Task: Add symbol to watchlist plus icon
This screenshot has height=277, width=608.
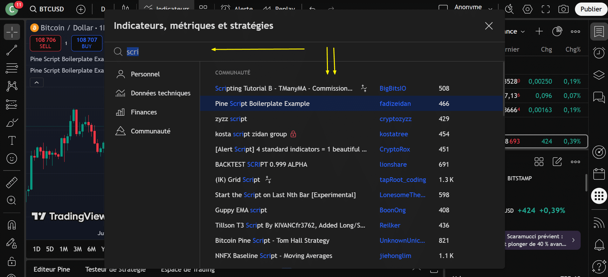Action: coord(539,31)
